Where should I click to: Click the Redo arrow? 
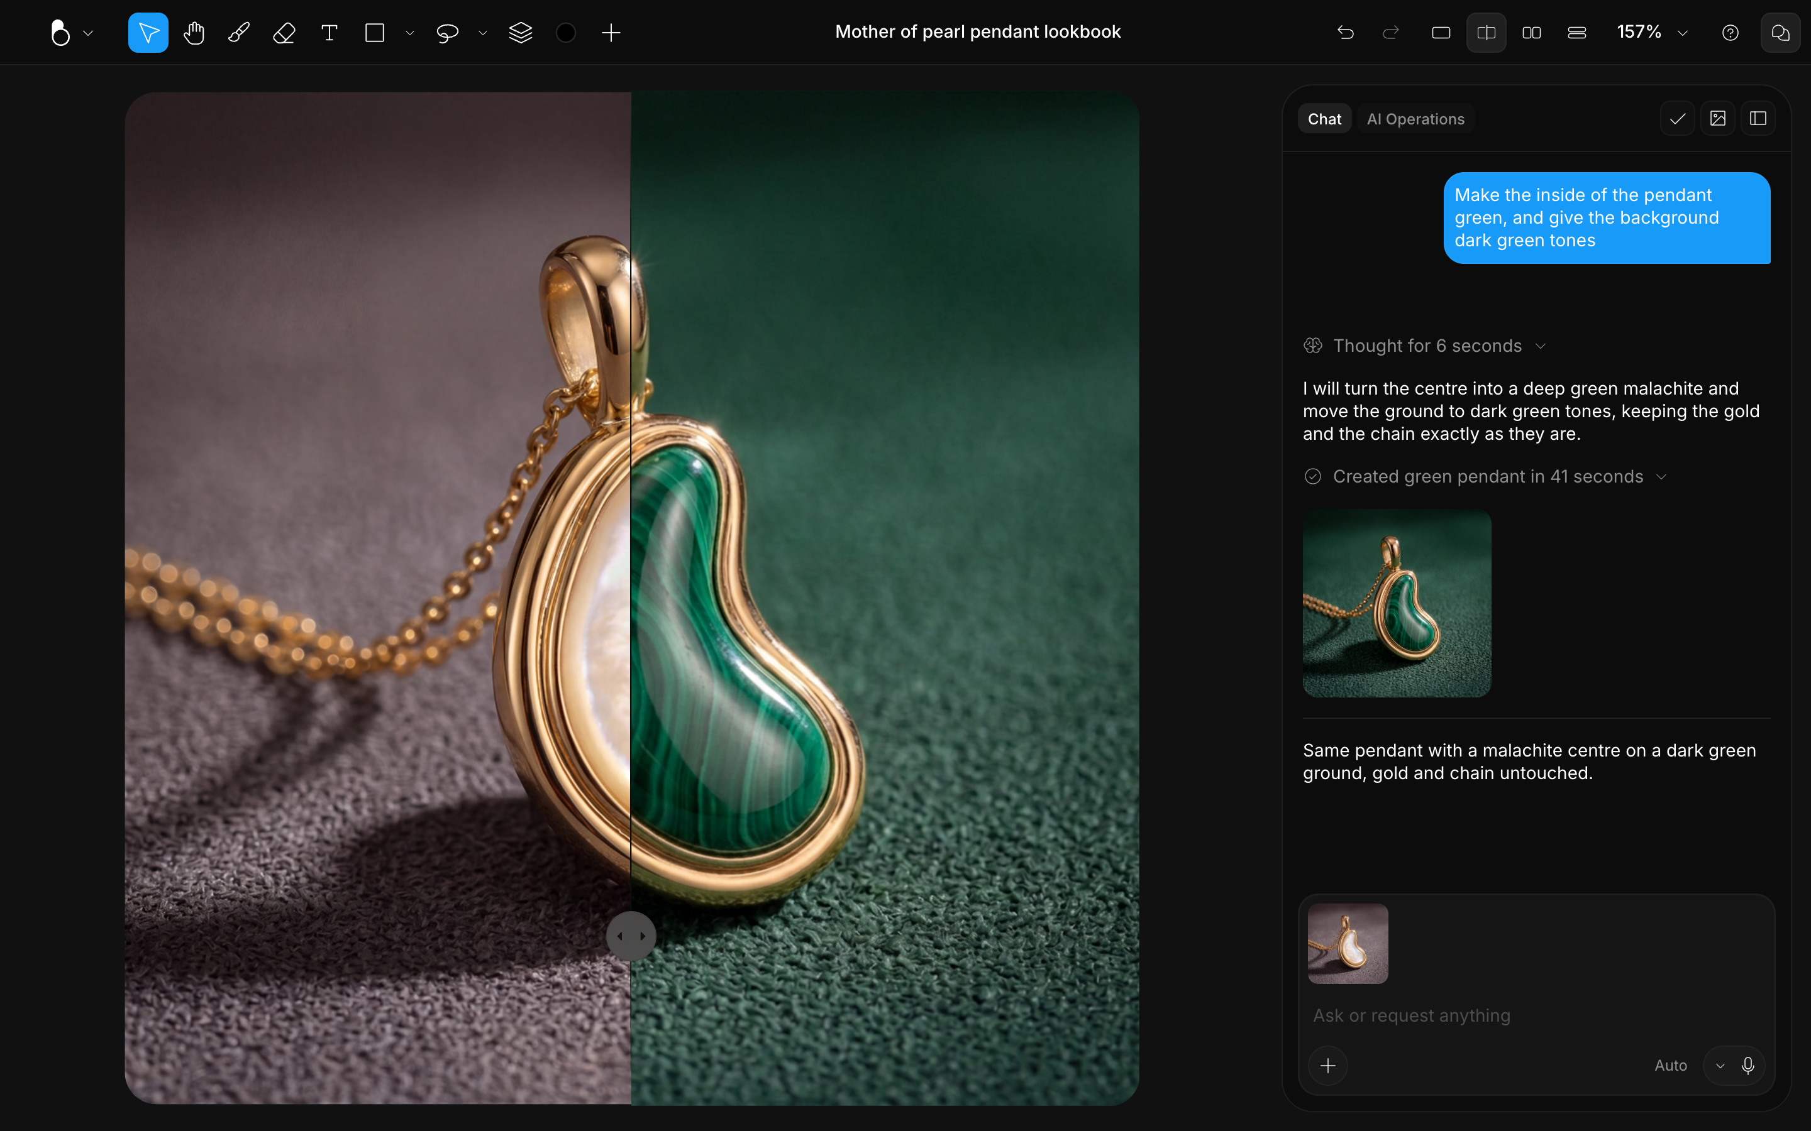click(x=1390, y=32)
